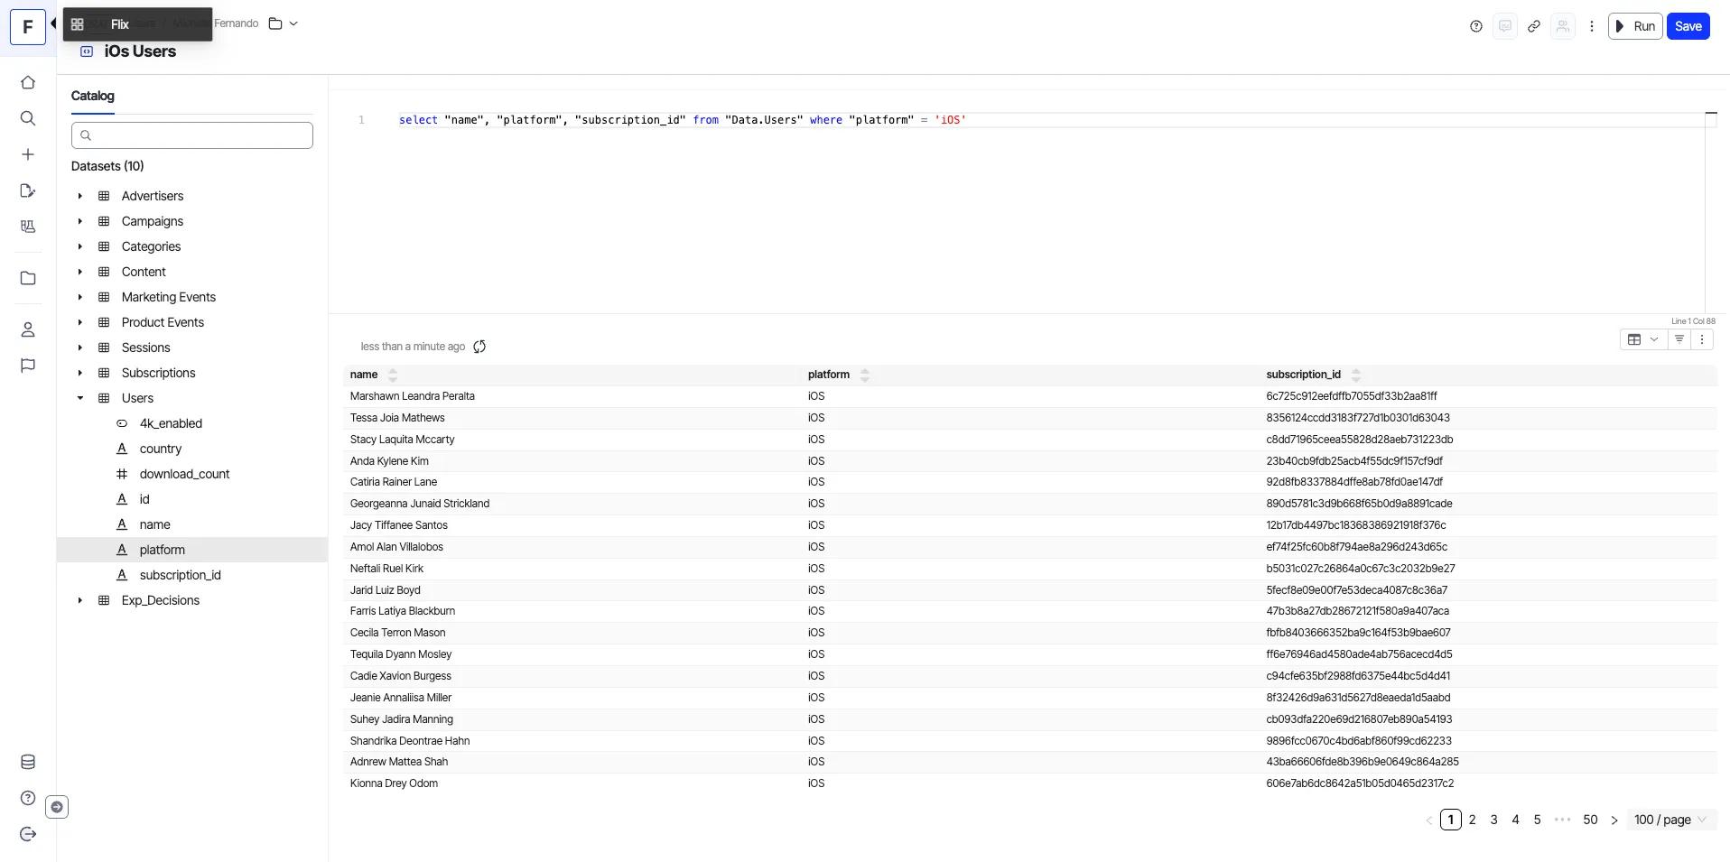Copy link with the chain icon

[x=1534, y=26]
